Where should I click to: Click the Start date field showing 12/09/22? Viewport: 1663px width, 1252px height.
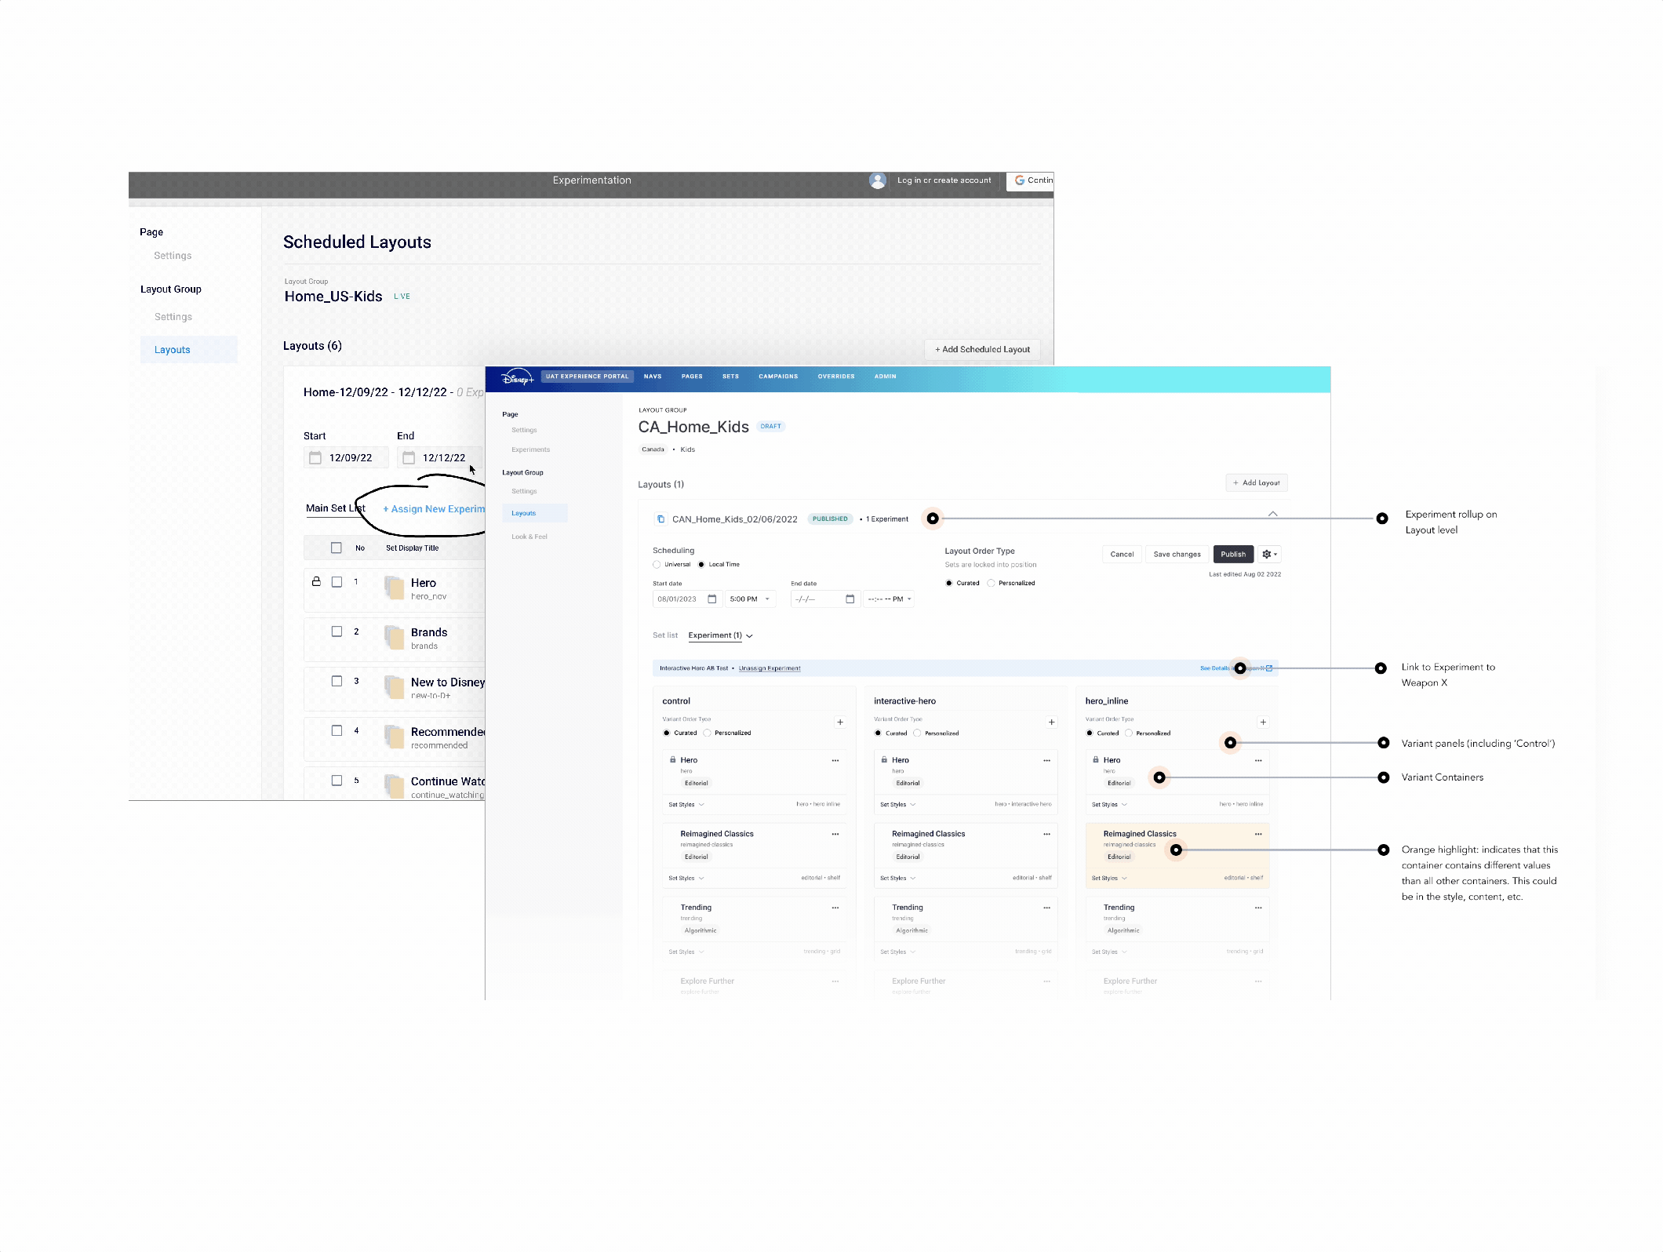pyautogui.click(x=350, y=458)
